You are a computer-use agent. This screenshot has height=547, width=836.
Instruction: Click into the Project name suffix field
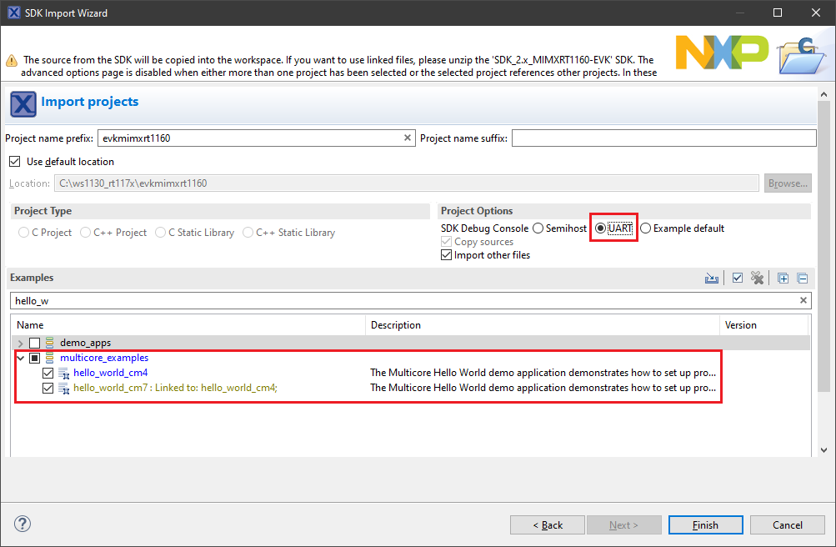[663, 138]
